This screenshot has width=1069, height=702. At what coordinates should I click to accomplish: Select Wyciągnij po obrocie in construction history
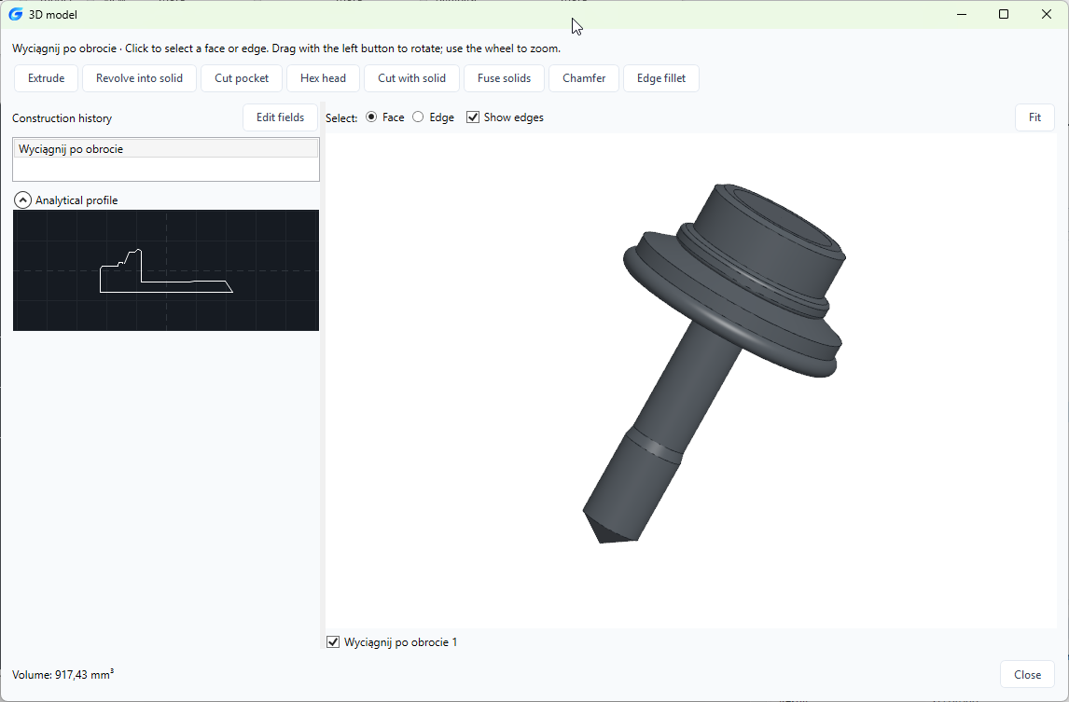166,149
